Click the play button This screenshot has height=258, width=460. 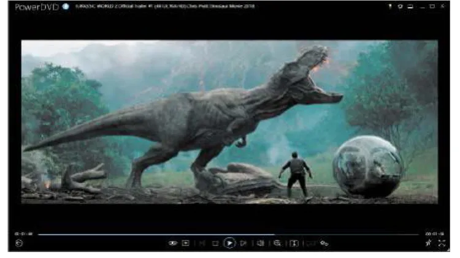coord(229,243)
